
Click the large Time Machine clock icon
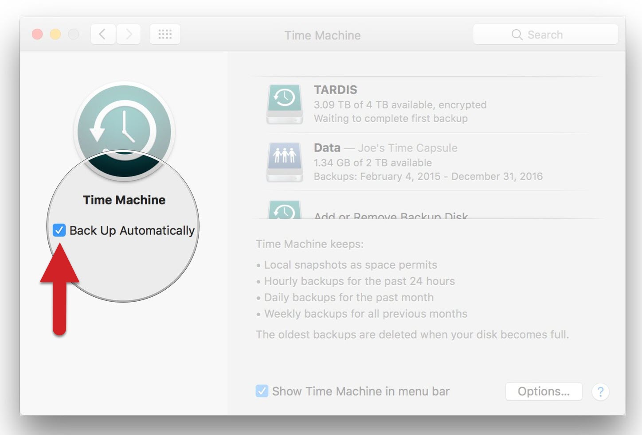pos(124,131)
